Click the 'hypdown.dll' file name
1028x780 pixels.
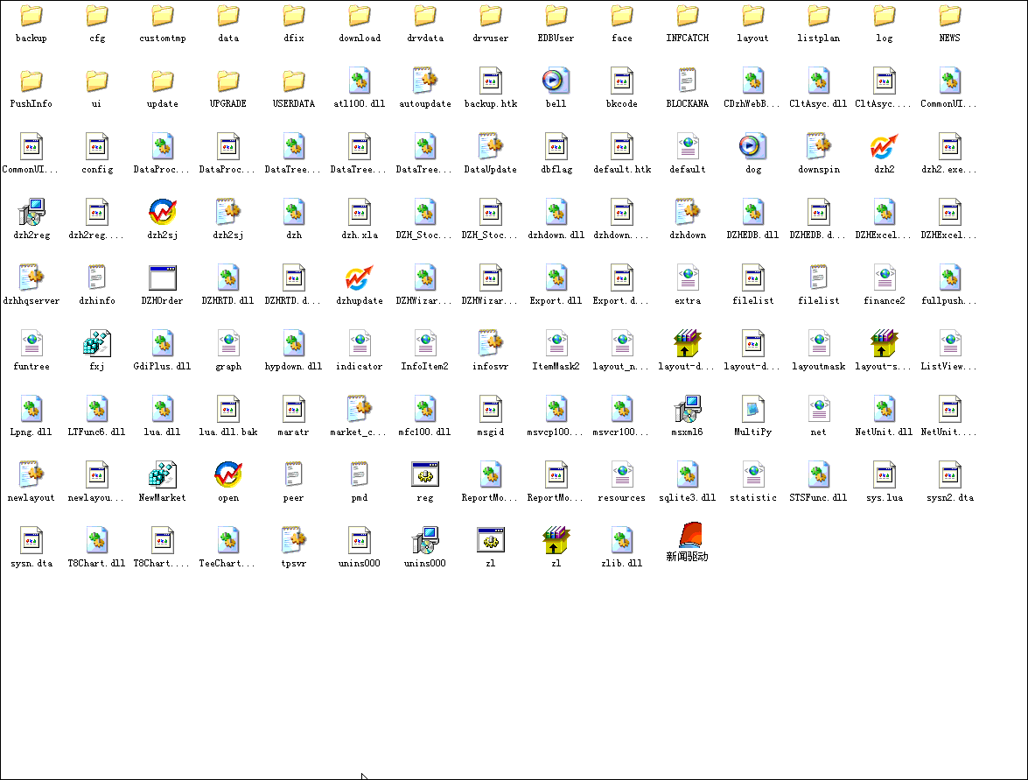point(294,366)
